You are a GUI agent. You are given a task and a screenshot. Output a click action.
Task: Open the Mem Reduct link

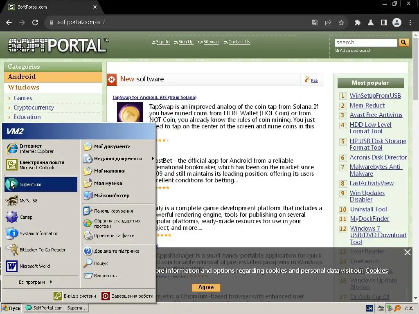[367, 105]
